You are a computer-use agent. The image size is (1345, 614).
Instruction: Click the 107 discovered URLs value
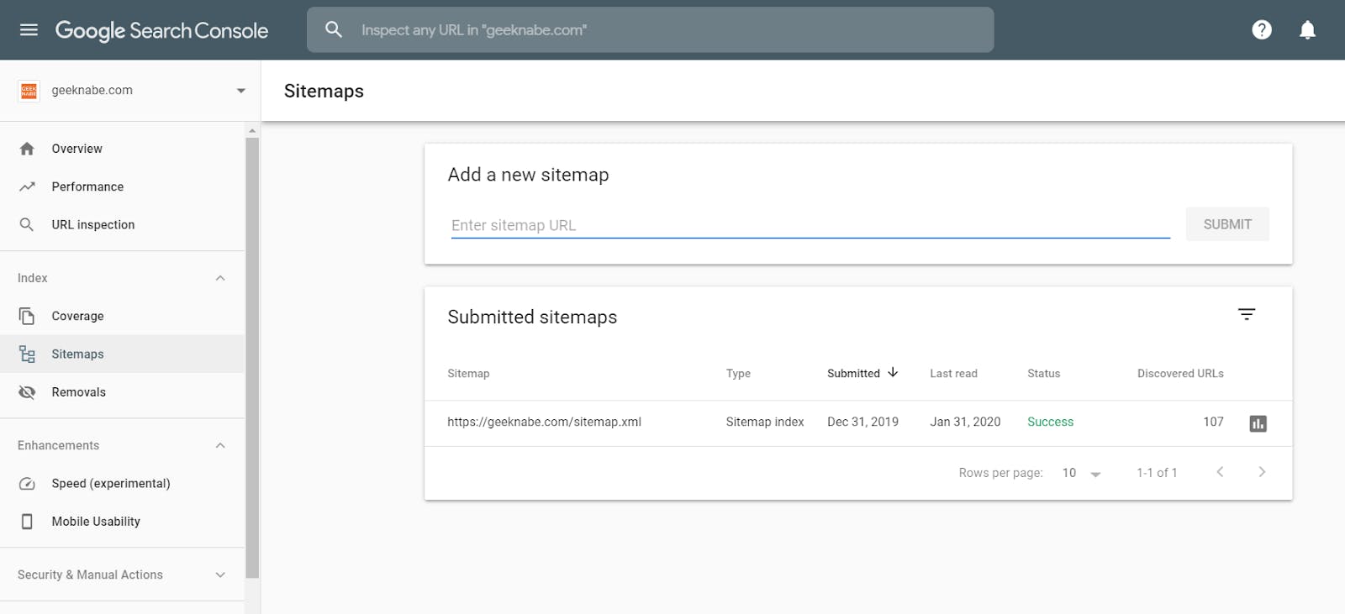(x=1213, y=422)
